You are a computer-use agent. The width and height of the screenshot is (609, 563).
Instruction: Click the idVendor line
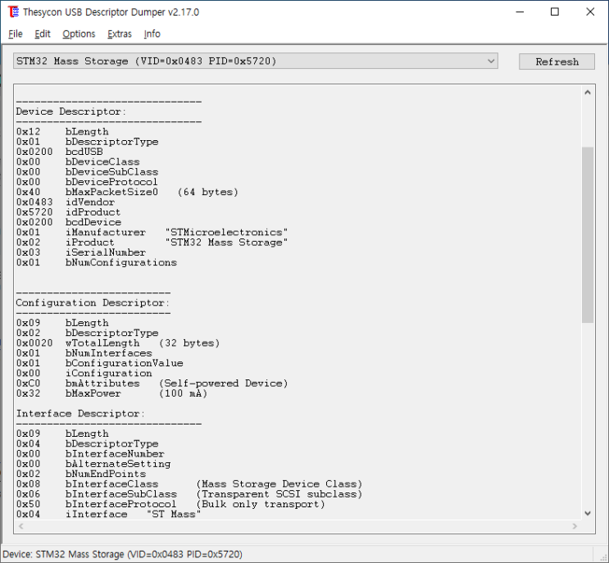coord(66,202)
